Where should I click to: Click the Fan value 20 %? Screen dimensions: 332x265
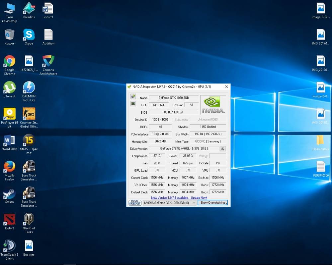click(x=157, y=163)
